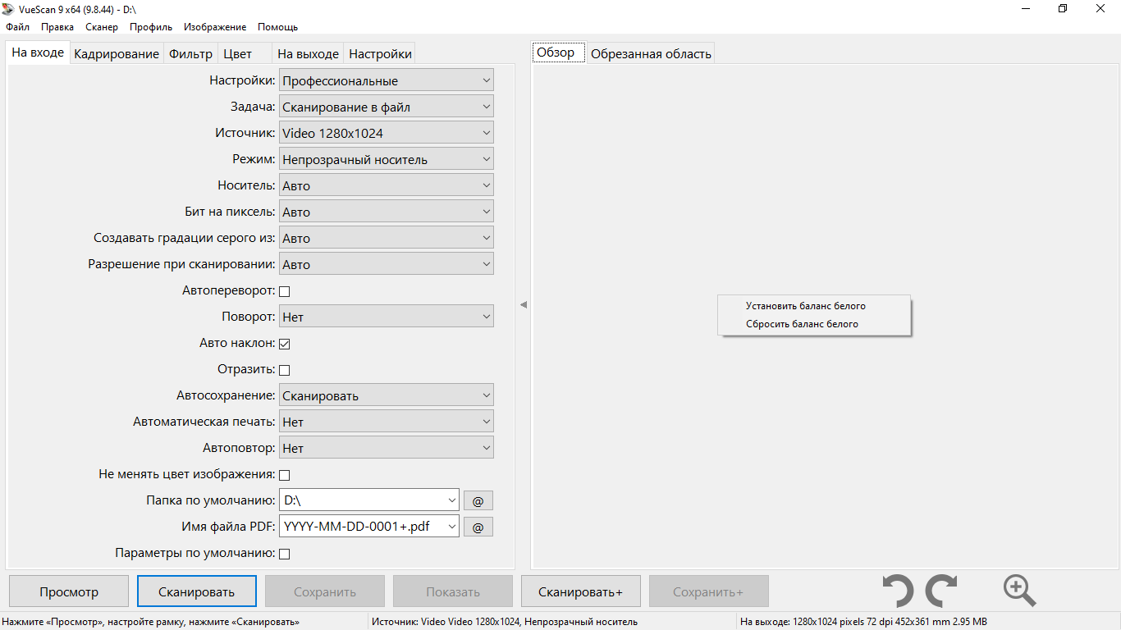The height and width of the screenshot is (630, 1121).
Task: Select the На входе tab
Action: pyautogui.click(x=38, y=52)
